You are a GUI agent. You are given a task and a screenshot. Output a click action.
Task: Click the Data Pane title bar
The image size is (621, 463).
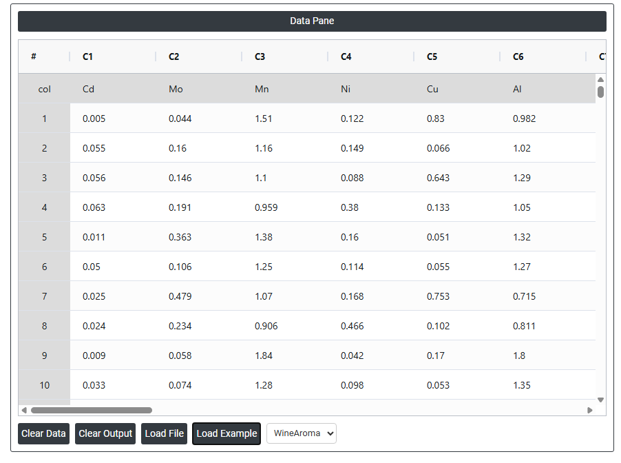pyautogui.click(x=312, y=21)
